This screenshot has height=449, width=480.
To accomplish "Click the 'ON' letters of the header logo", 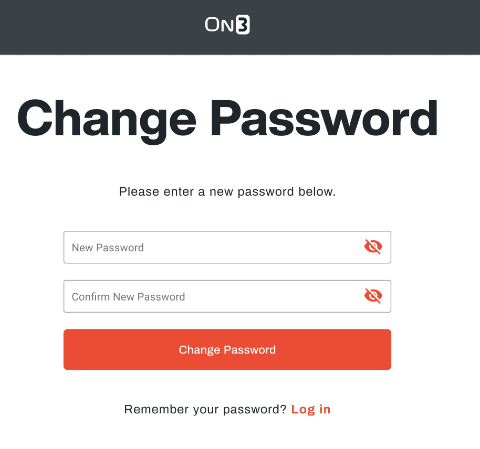I will [220, 25].
